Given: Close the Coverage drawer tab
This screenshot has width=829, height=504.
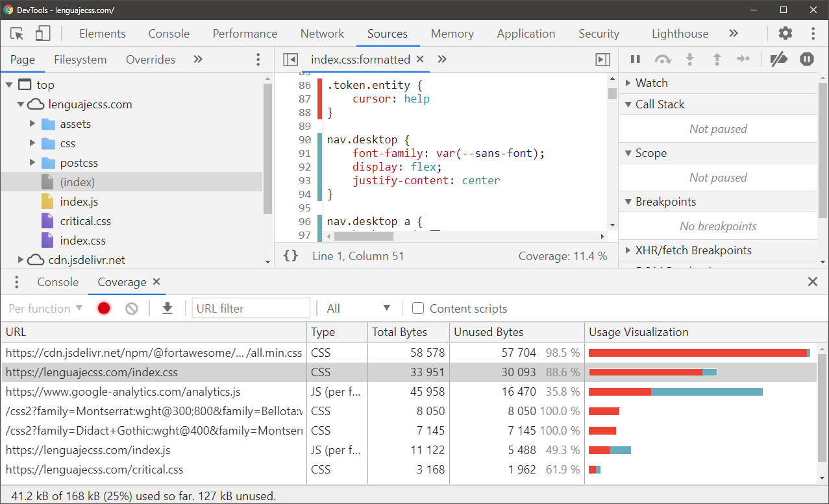Looking at the screenshot, I should 156,282.
